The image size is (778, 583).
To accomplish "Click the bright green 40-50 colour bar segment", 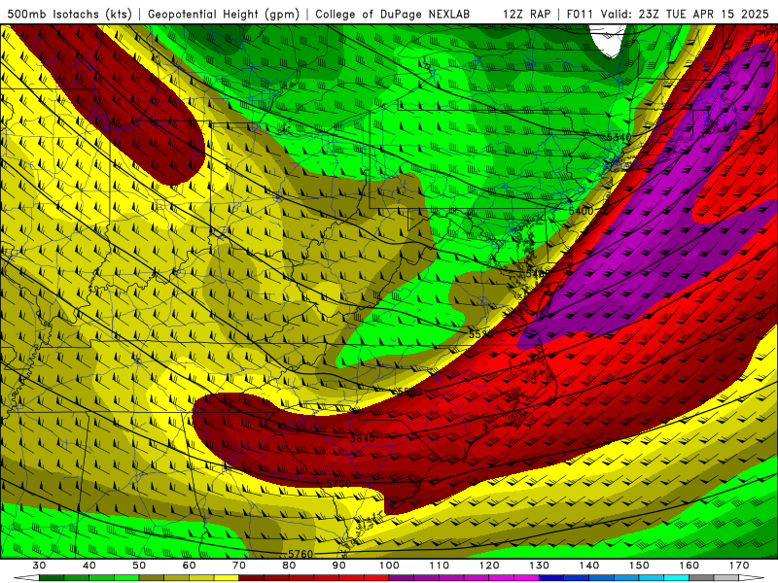I will point(114,578).
